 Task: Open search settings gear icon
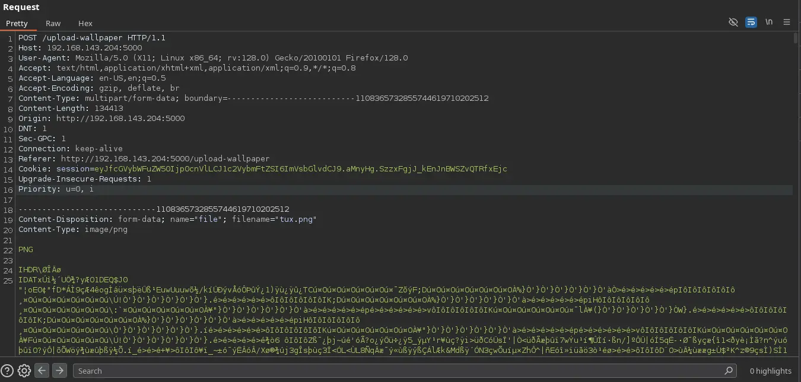pos(24,371)
